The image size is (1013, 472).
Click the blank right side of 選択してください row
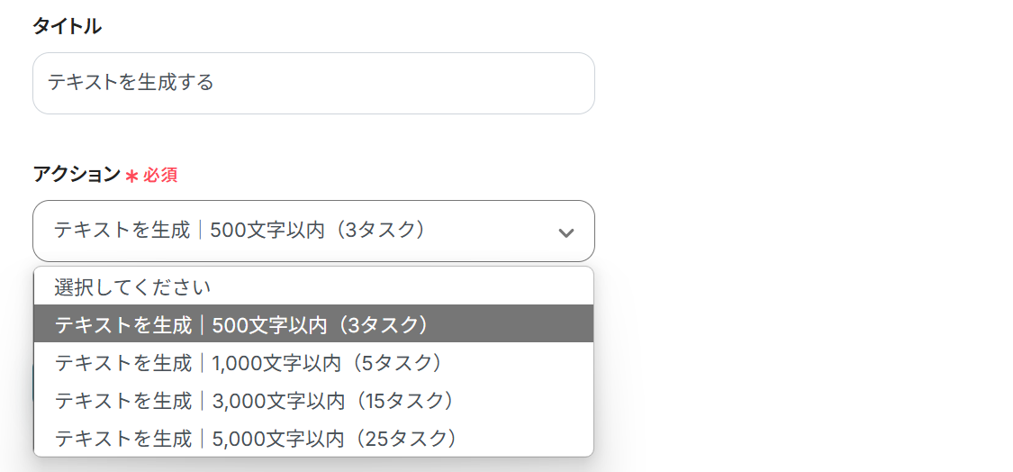coord(450,287)
